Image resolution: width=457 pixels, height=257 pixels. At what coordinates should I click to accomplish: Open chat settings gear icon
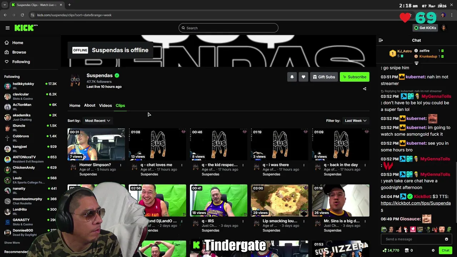(433, 251)
